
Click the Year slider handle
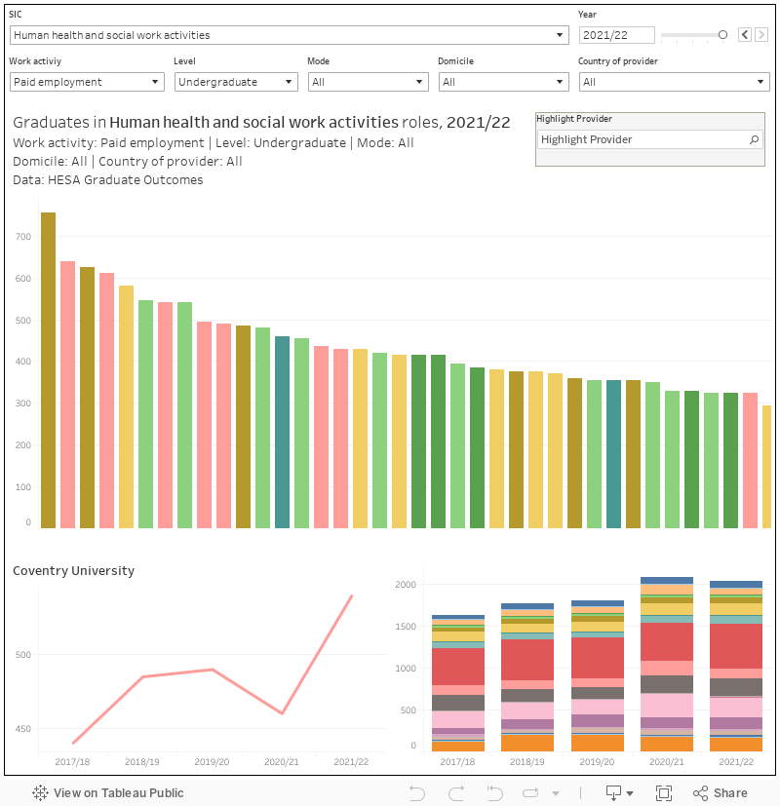point(722,35)
